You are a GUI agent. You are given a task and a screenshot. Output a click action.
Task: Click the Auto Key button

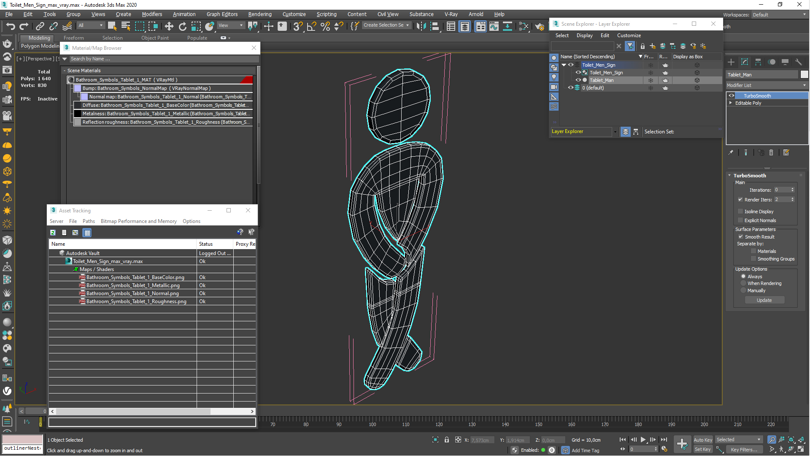point(702,440)
